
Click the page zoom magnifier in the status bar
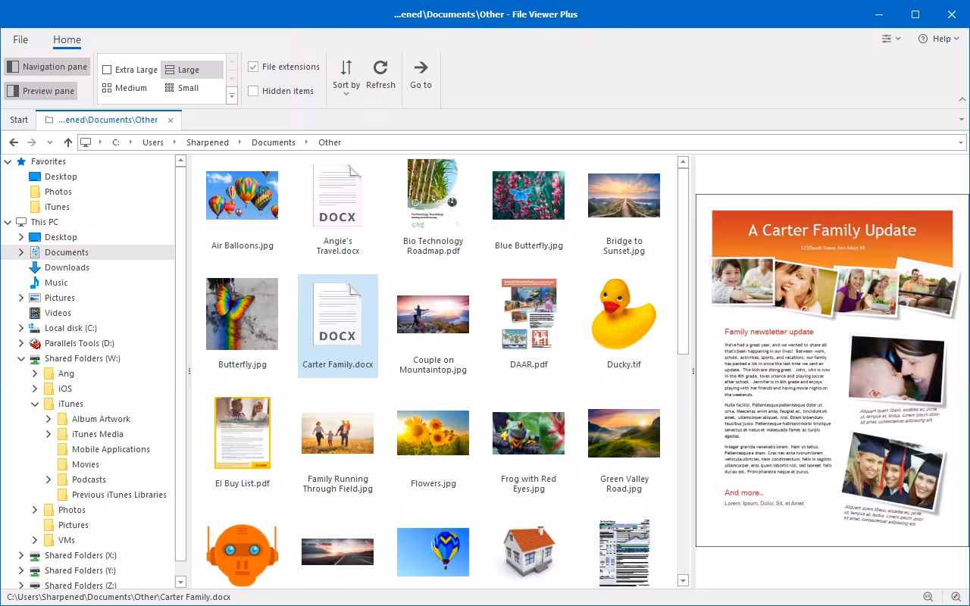pyautogui.click(x=928, y=597)
